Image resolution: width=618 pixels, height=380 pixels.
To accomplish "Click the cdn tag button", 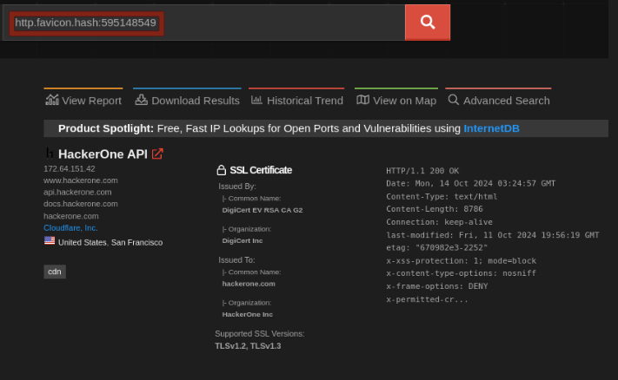I will (x=55, y=272).
